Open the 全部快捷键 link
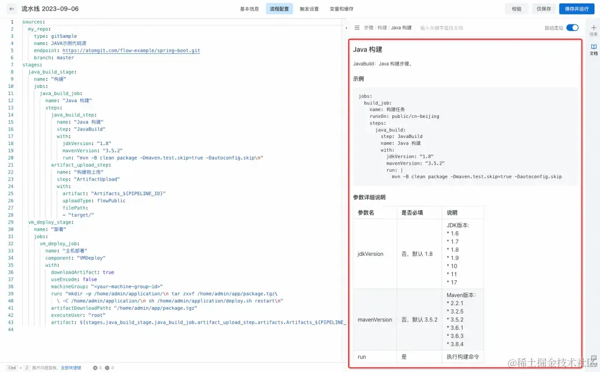600x372 pixels. (x=71, y=368)
